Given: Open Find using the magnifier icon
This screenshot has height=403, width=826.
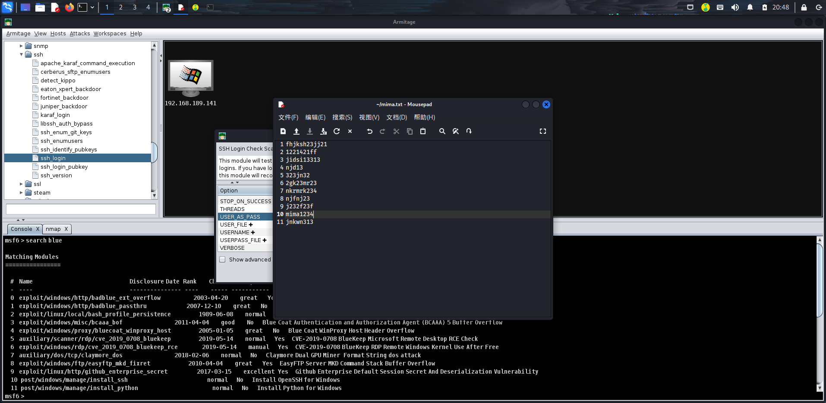Looking at the screenshot, I should (x=442, y=131).
